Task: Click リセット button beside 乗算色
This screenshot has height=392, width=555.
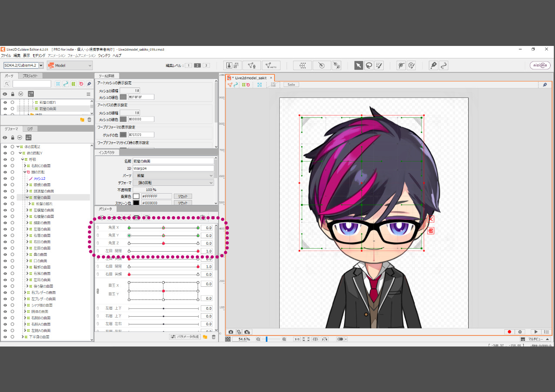Action: coord(183,196)
